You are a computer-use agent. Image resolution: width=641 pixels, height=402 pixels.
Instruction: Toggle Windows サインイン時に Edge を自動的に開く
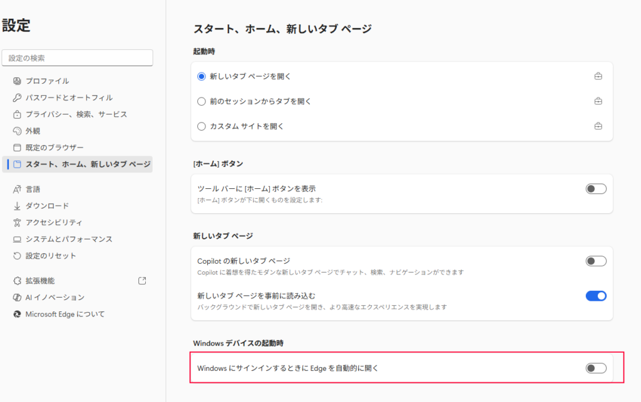click(596, 368)
